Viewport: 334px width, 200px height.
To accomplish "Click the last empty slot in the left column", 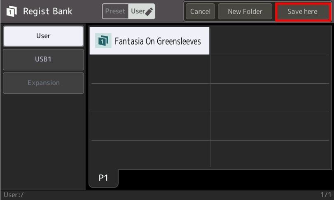I will click(x=150, y=154).
